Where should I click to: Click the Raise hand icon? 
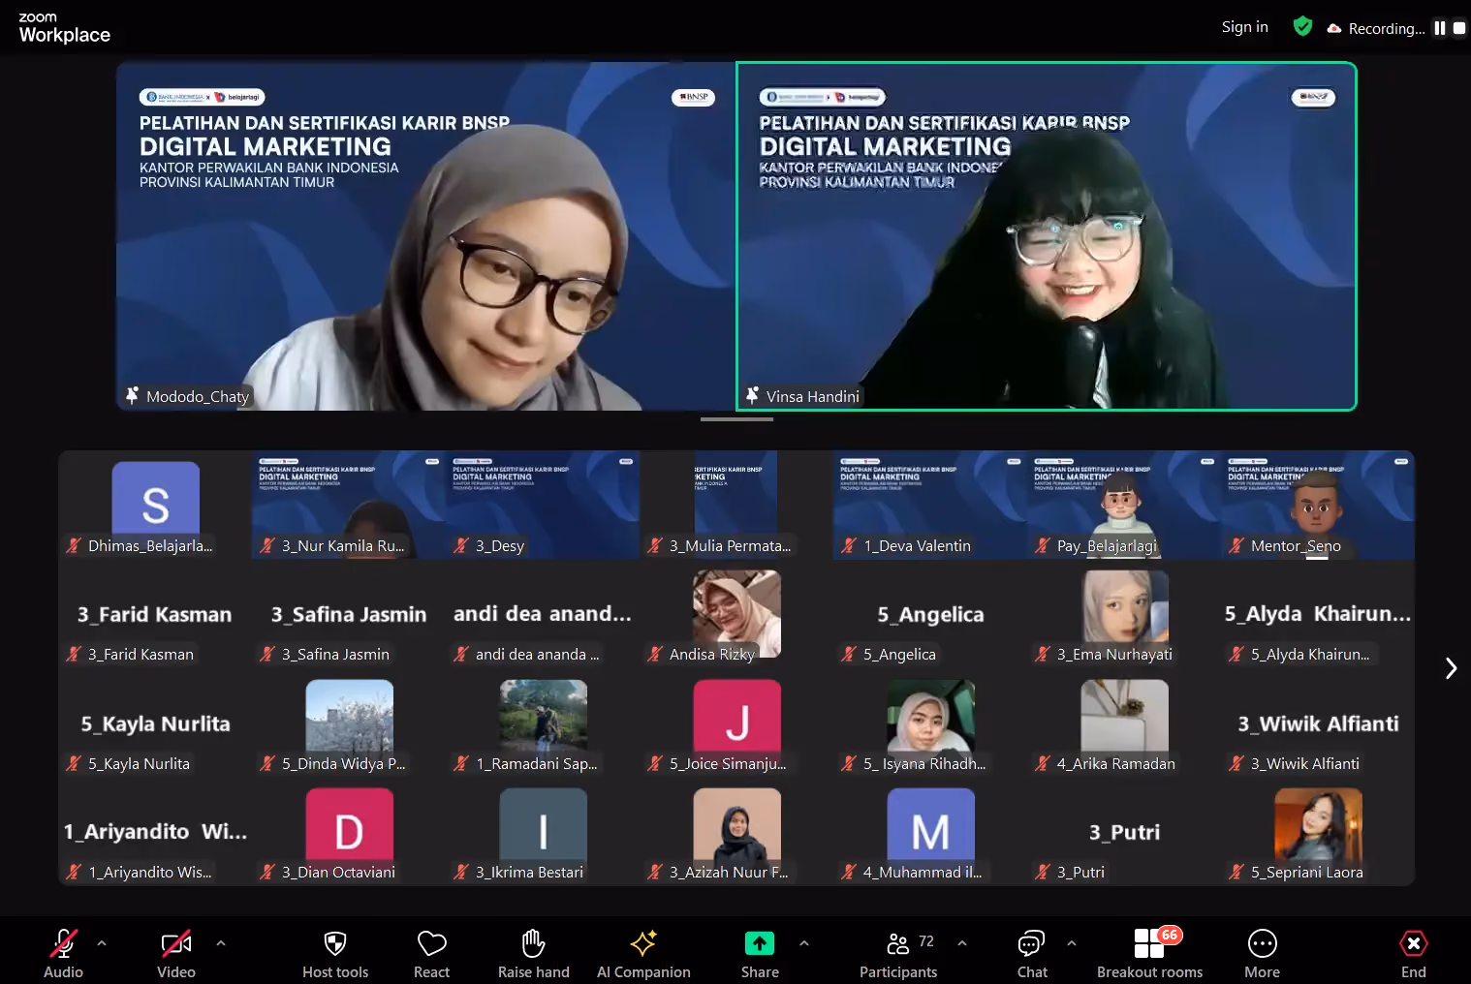[533, 943]
